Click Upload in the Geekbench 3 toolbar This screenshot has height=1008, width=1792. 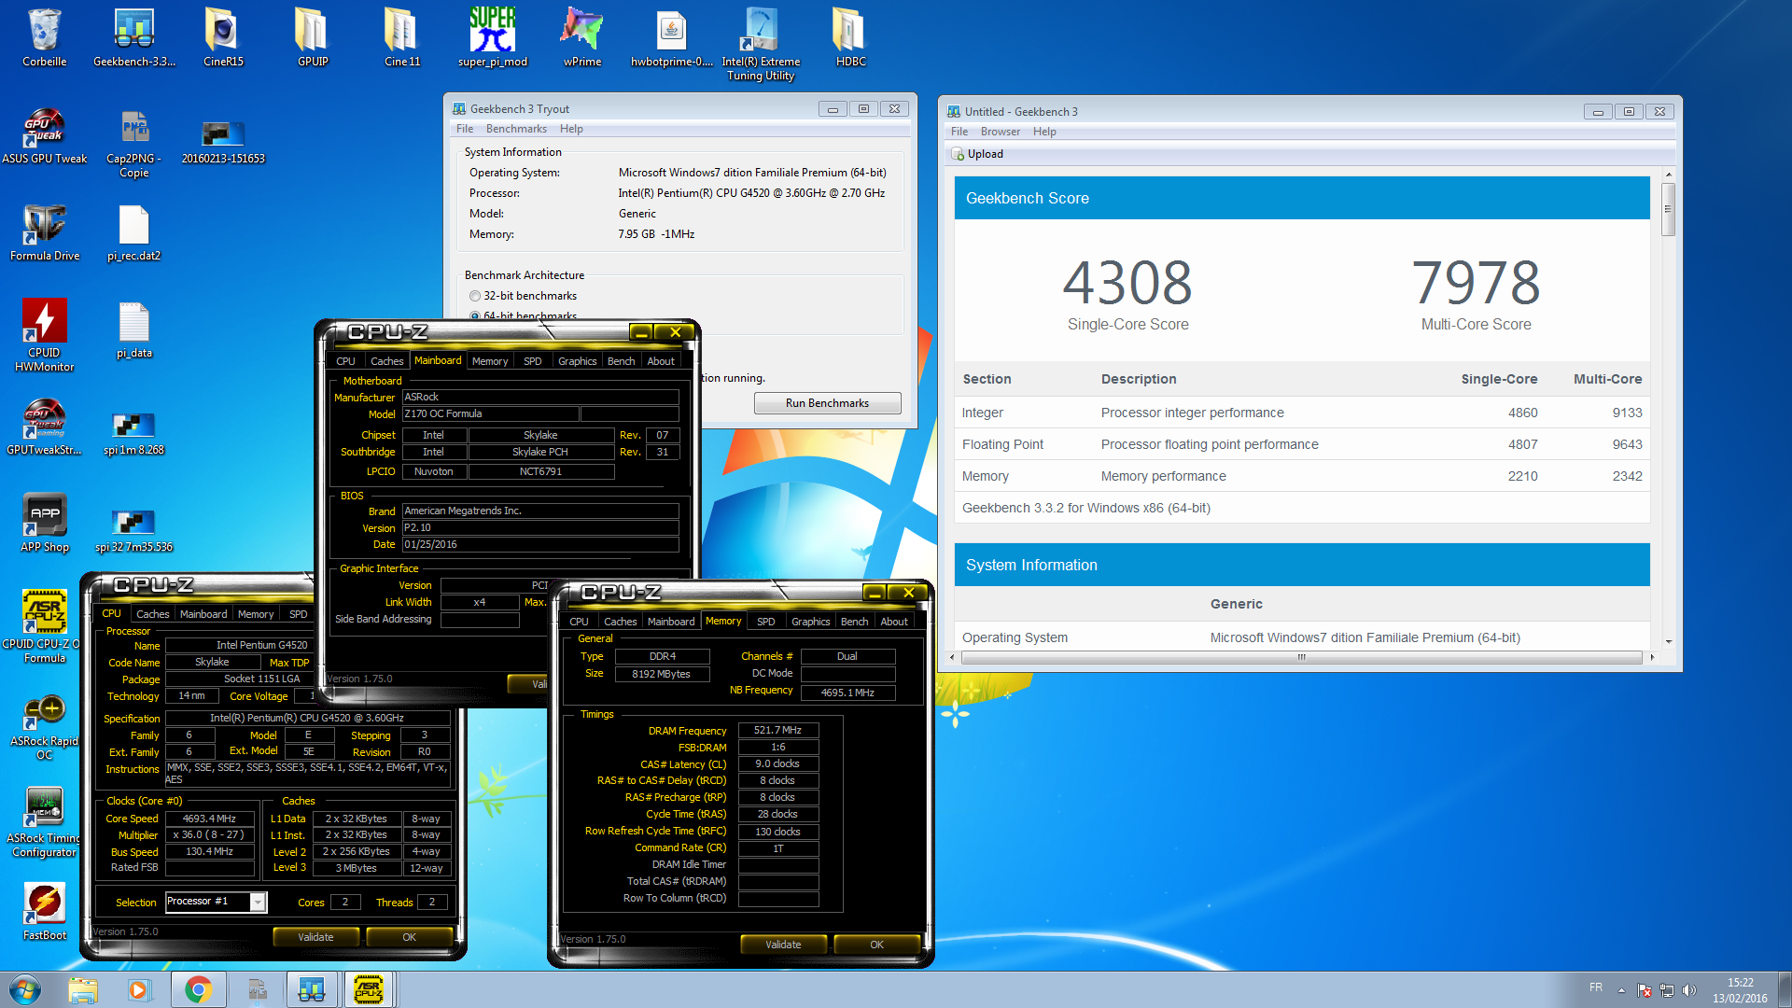click(977, 154)
